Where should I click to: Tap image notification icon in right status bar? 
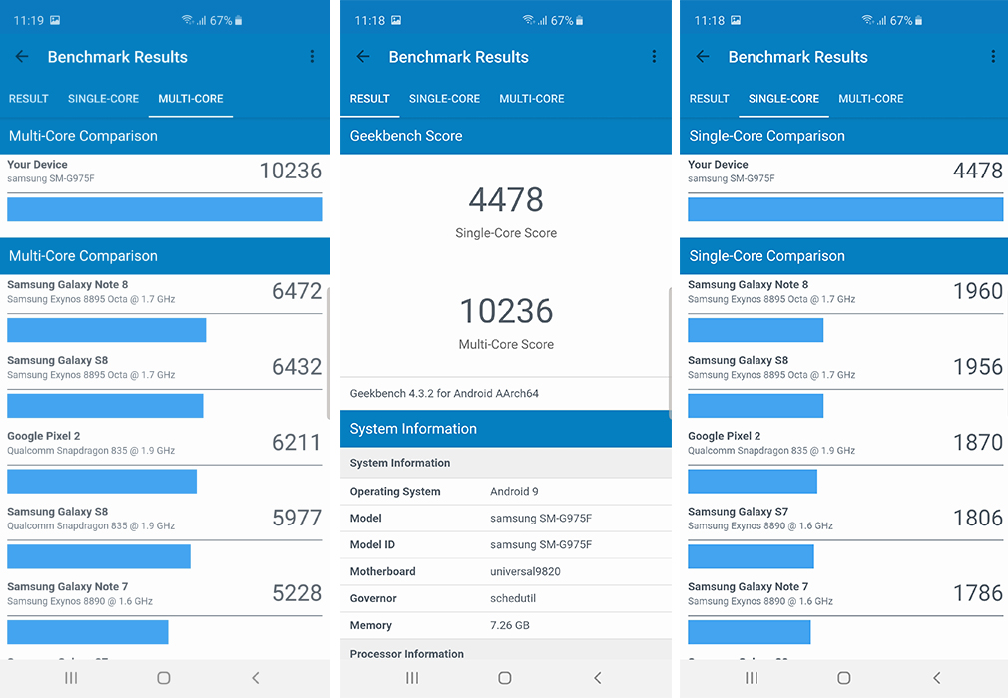point(736,20)
